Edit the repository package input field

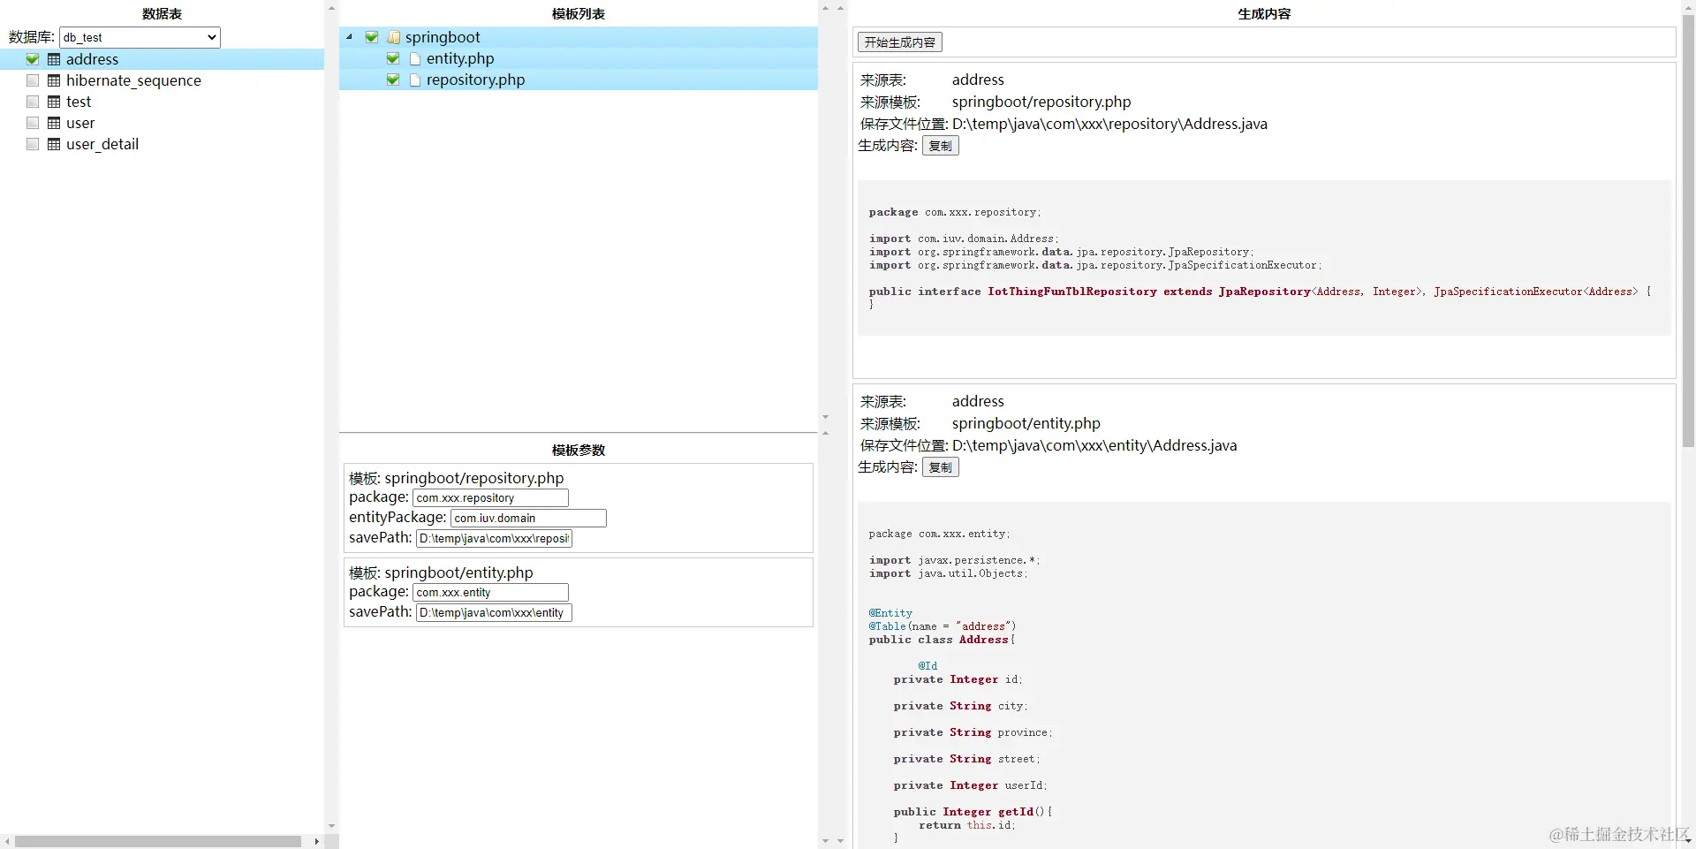(490, 498)
